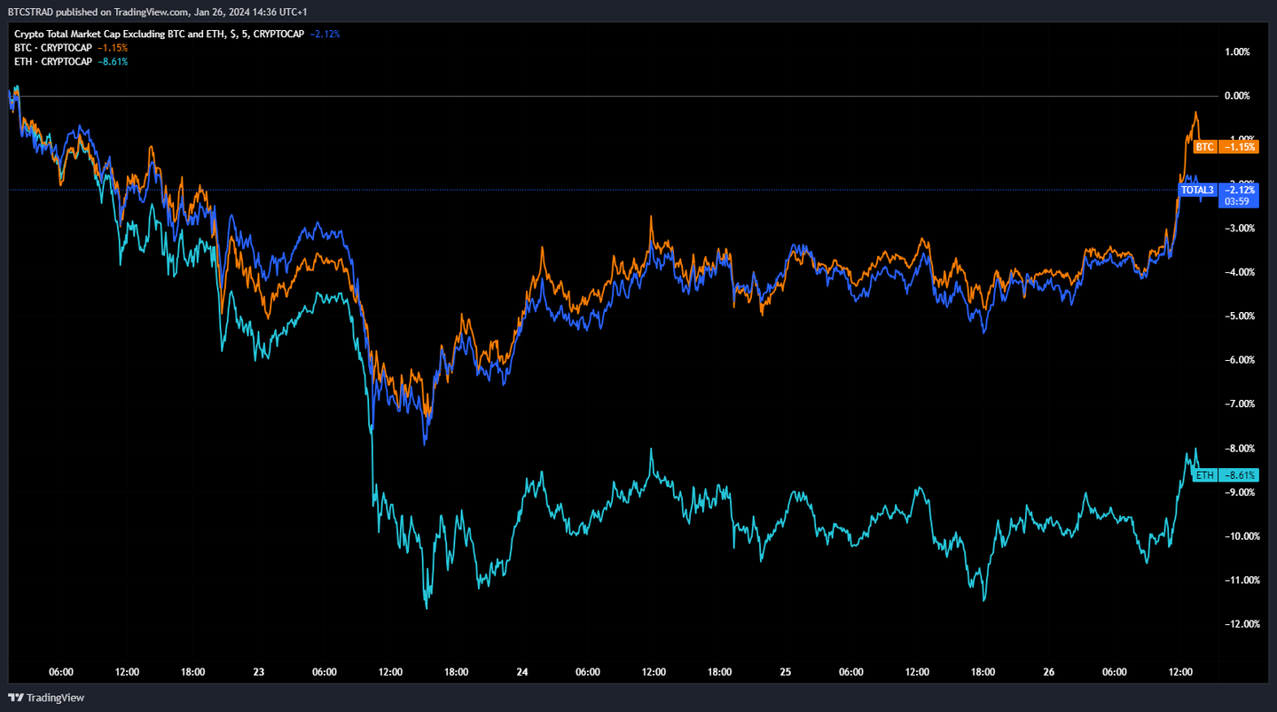Image resolution: width=1277 pixels, height=712 pixels.
Task: Open Crypto Total Market Cap legend title
Action: click(159, 34)
